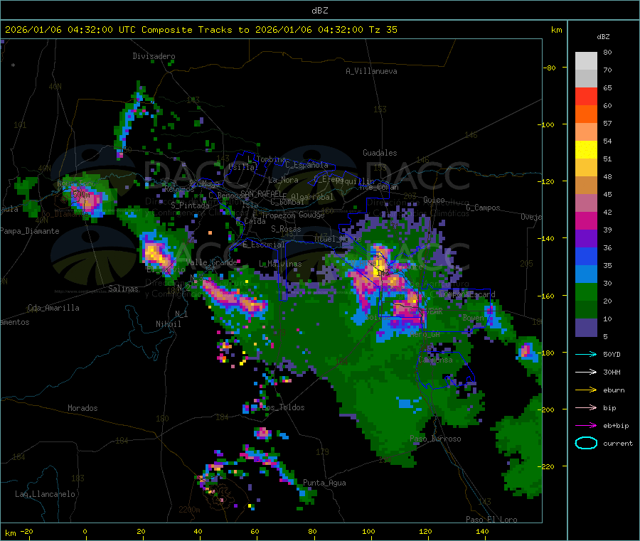
Task: Click the 'C_Española' map label
Action: click(307, 165)
